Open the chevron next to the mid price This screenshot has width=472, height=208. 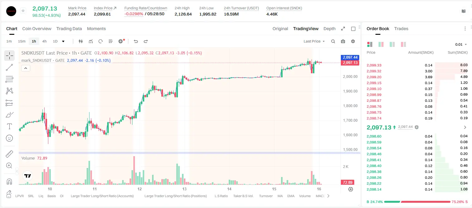[x=465, y=127]
